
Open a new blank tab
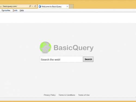click(x=71, y=7)
